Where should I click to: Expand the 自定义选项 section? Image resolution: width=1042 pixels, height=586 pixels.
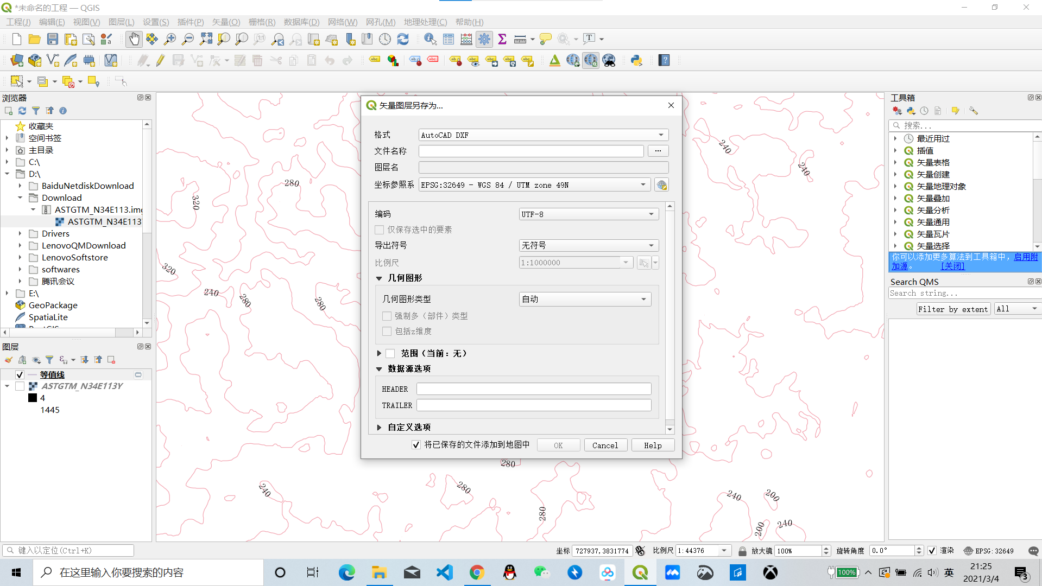(379, 427)
